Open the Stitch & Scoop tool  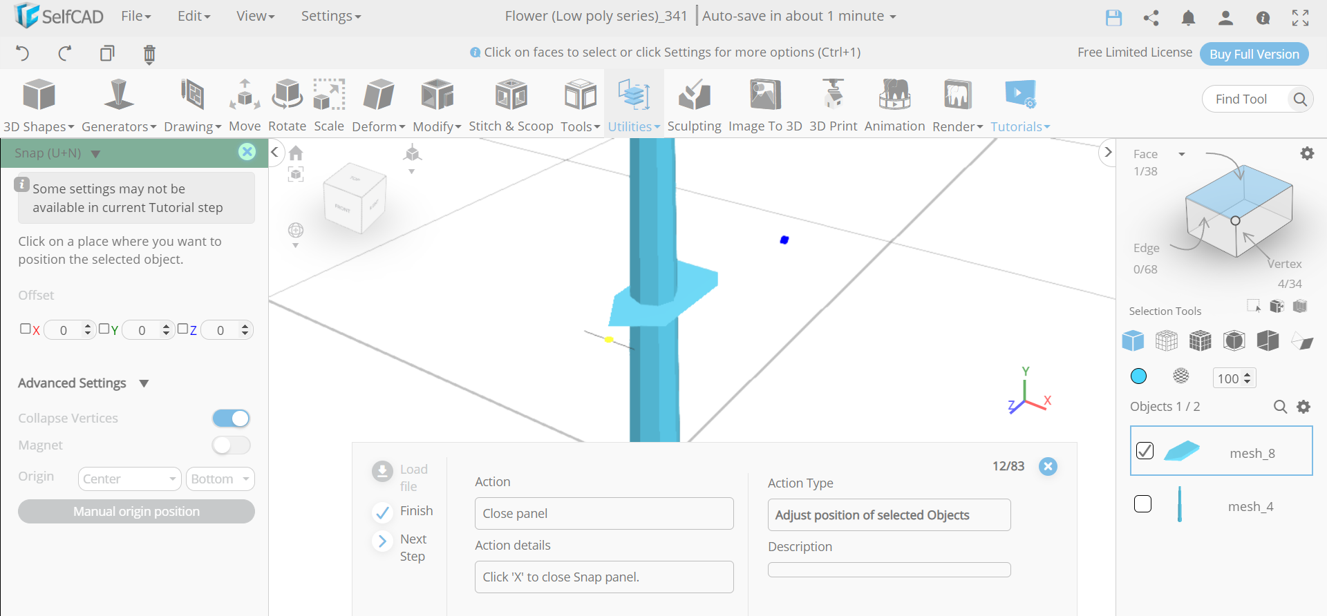(x=511, y=105)
